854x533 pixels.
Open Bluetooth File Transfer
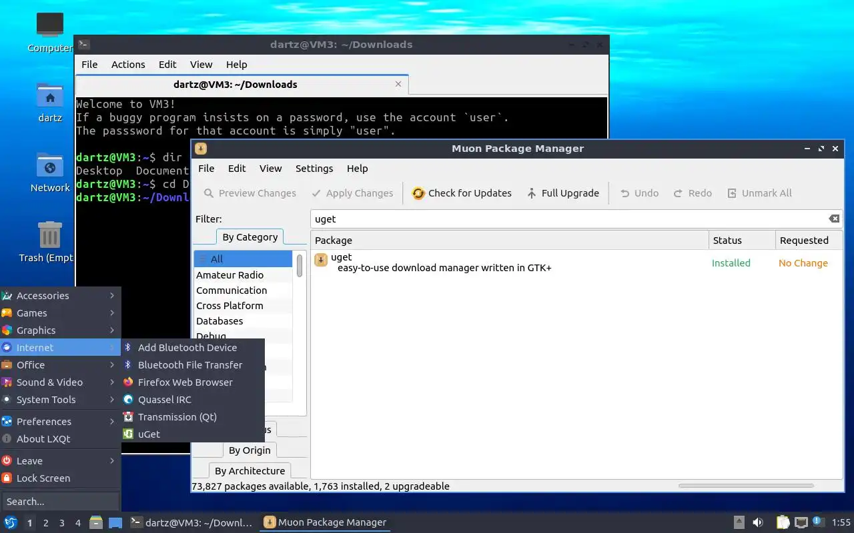coord(193,365)
